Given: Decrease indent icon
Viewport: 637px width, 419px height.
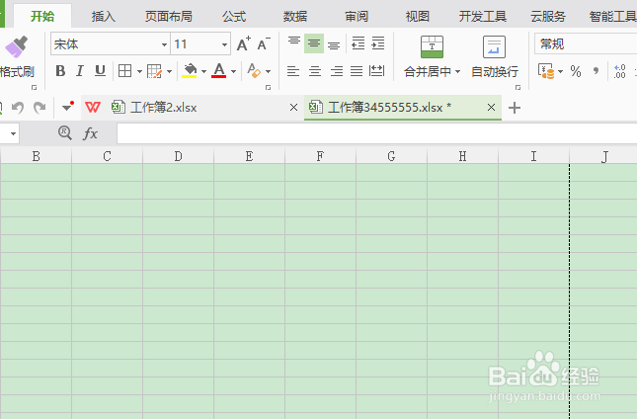Looking at the screenshot, I should (358, 43).
